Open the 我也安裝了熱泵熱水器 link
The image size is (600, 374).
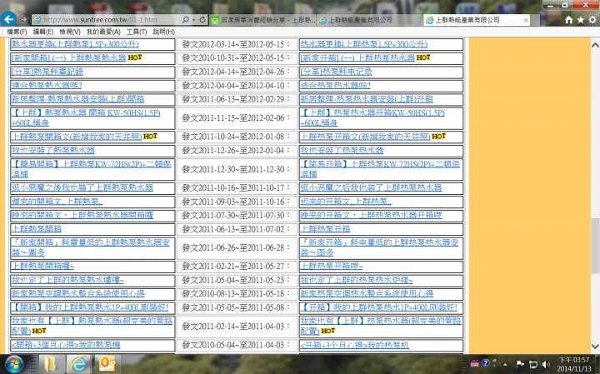pos(52,150)
